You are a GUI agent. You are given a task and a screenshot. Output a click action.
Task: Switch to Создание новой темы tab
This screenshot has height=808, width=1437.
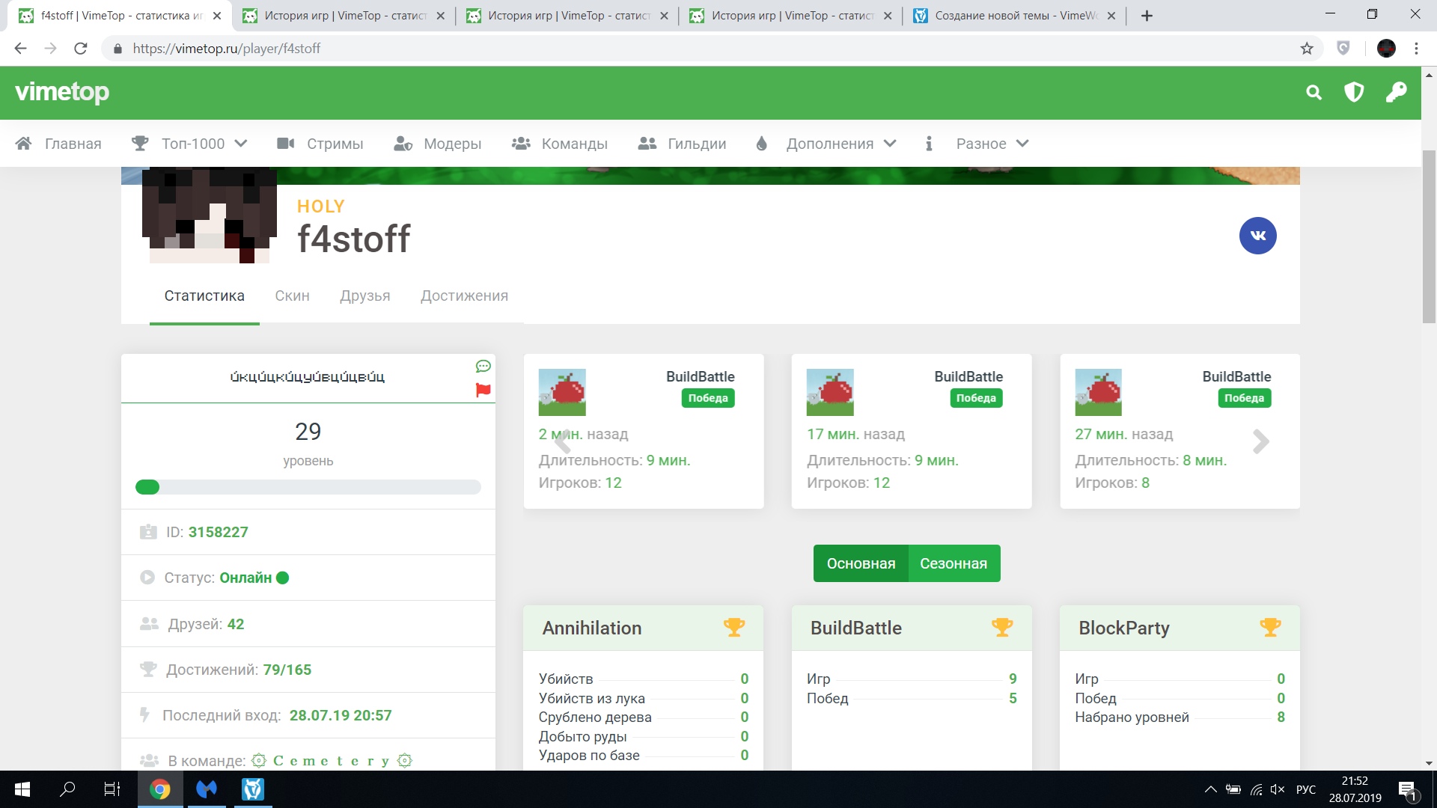click(1014, 16)
